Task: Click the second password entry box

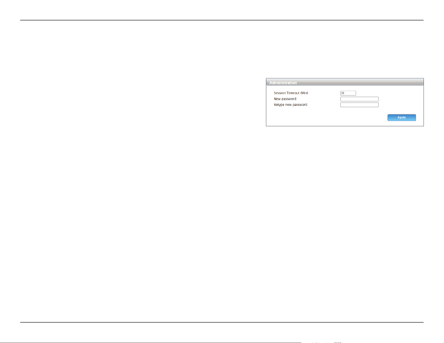Action: [359, 105]
